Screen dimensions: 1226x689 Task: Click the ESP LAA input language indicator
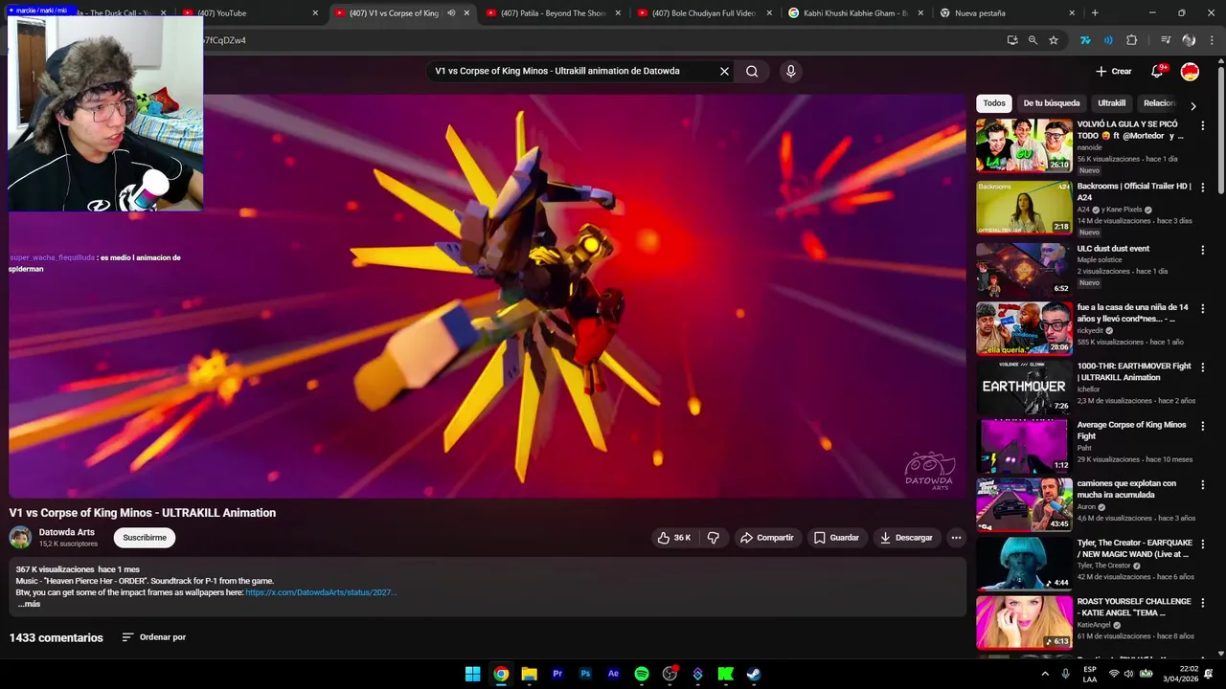click(x=1090, y=674)
